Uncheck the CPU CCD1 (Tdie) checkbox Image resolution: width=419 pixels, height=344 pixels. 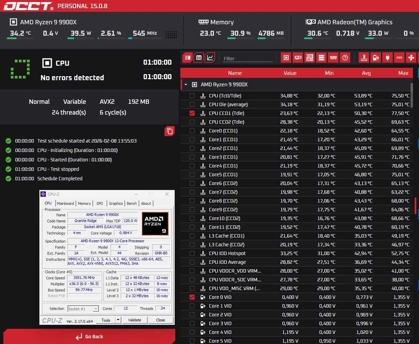[192, 113]
